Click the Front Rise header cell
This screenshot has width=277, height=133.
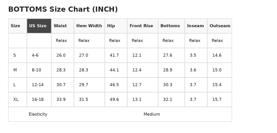pyautogui.click(x=143, y=26)
